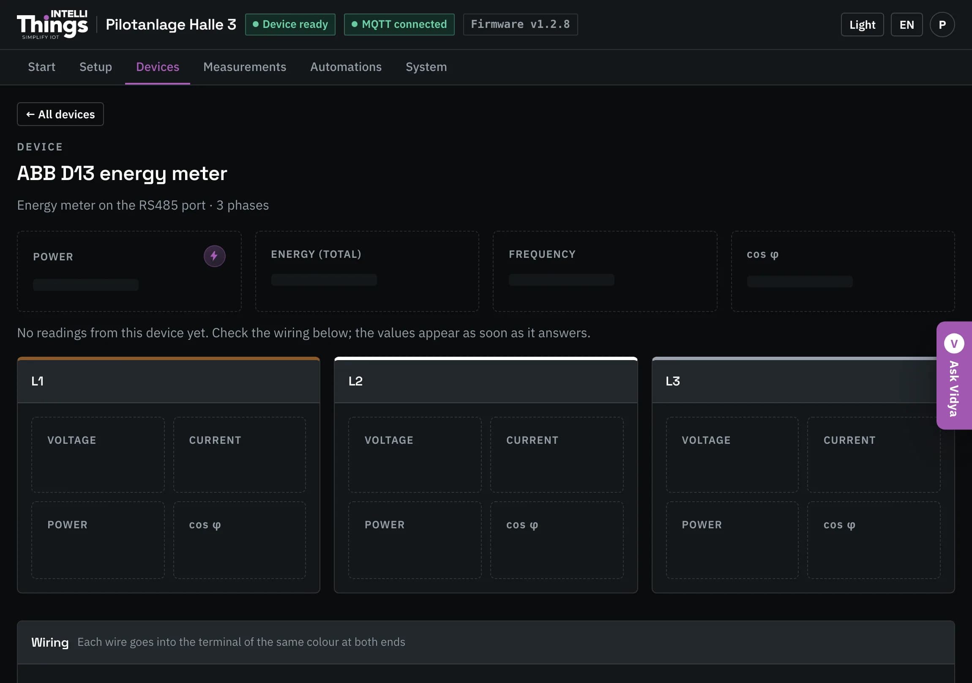972x683 pixels.
Task: Click the IntelliThings logo
Action: 52,25
